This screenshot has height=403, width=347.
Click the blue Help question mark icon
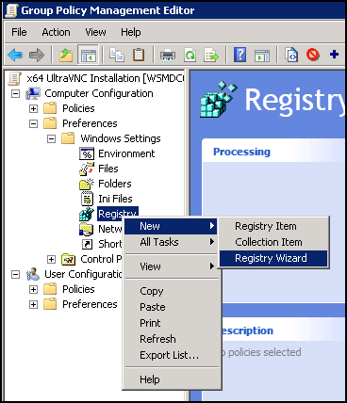click(x=240, y=55)
